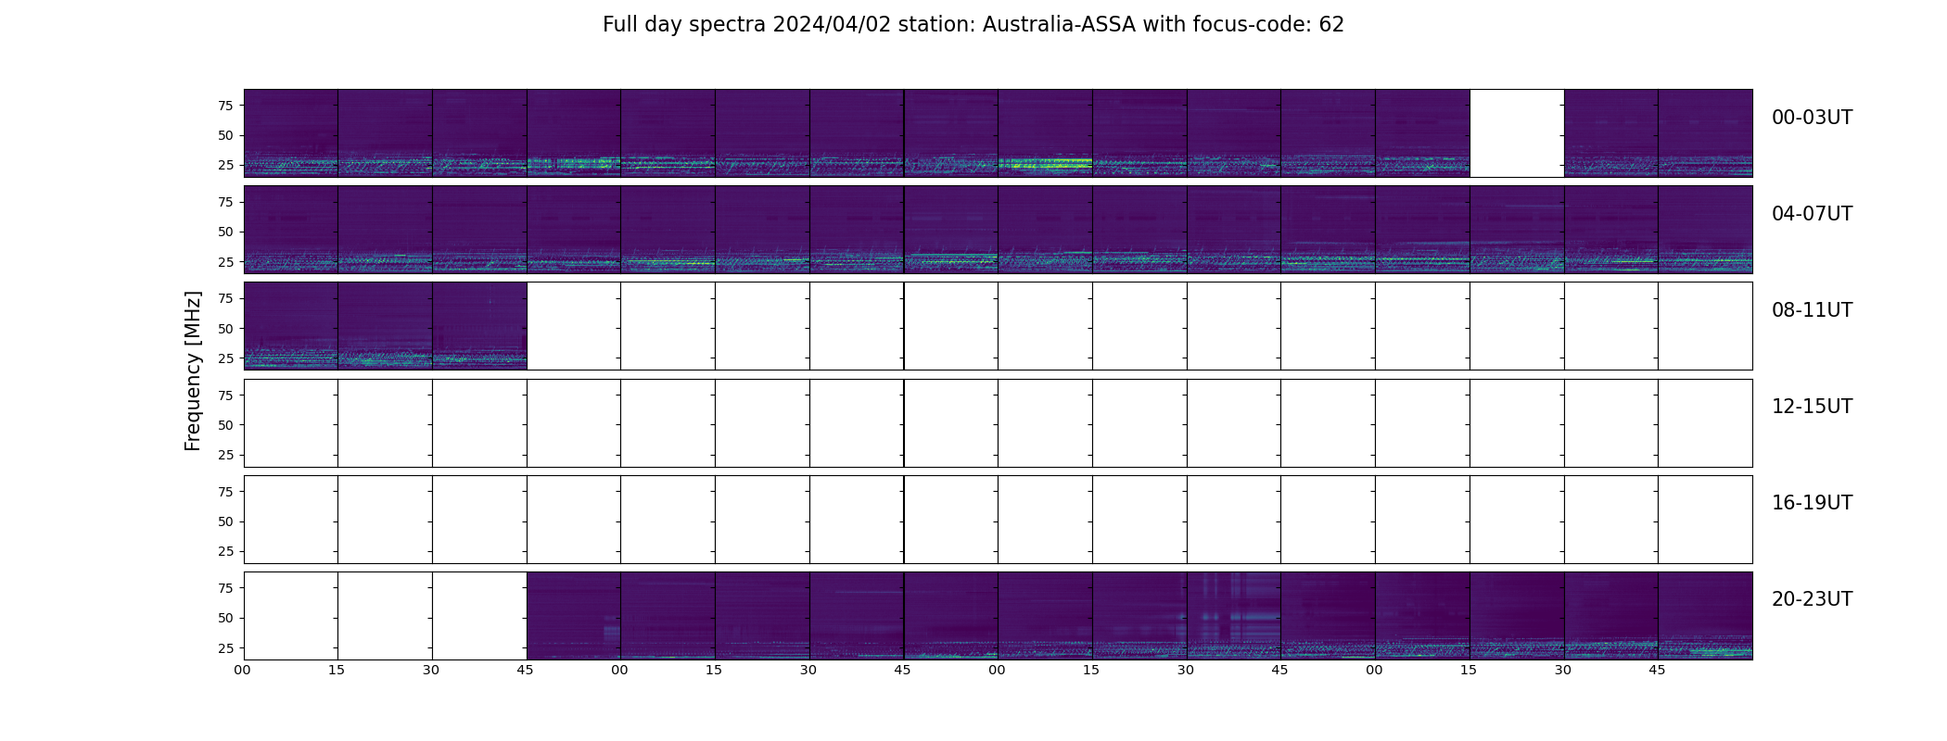The height and width of the screenshot is (741, 1947).
Task: Open the 00:00 spectrum panel in the 00-03UT row
Action: [x=291, y=133]
